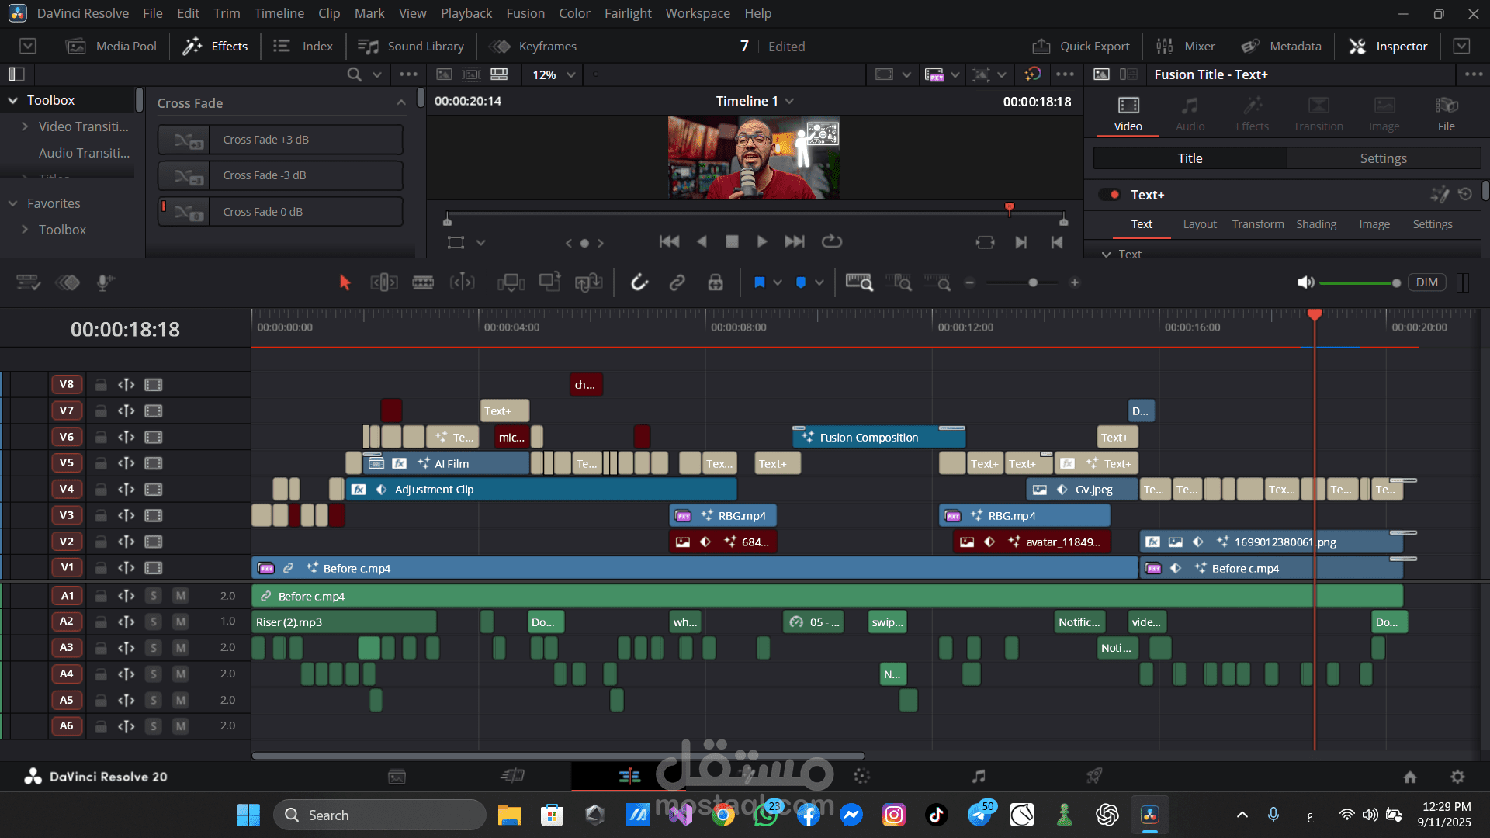This screenshot has height=838, width=1490.
Task: Expand Video Transitions in Toolbox
Action: pyautogui.click(x=25, y=126)
